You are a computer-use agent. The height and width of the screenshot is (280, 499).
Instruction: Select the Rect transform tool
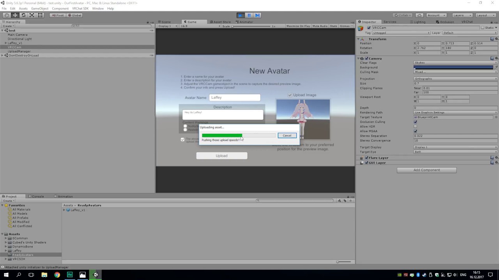coord(40,15)
